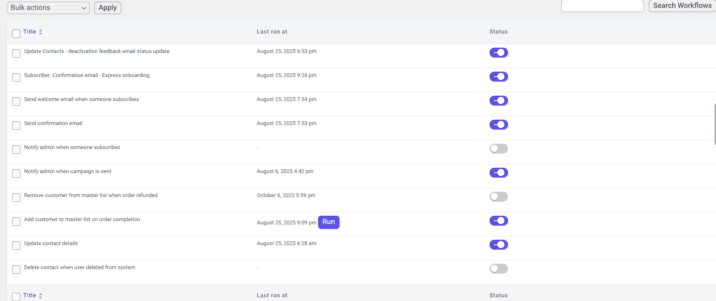Select checkbox for Update contact details workflow
This screenshot has height=301, width=716.
click(x=16, y=246)
